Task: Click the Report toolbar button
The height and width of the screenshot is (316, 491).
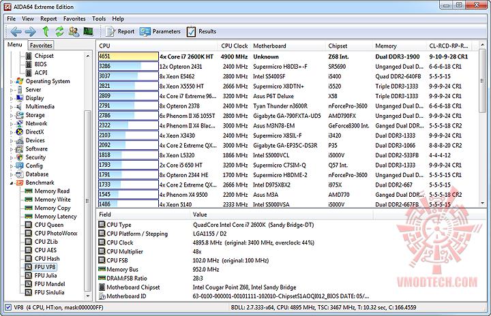Action: pyautogui.click(x=120, y=31)
